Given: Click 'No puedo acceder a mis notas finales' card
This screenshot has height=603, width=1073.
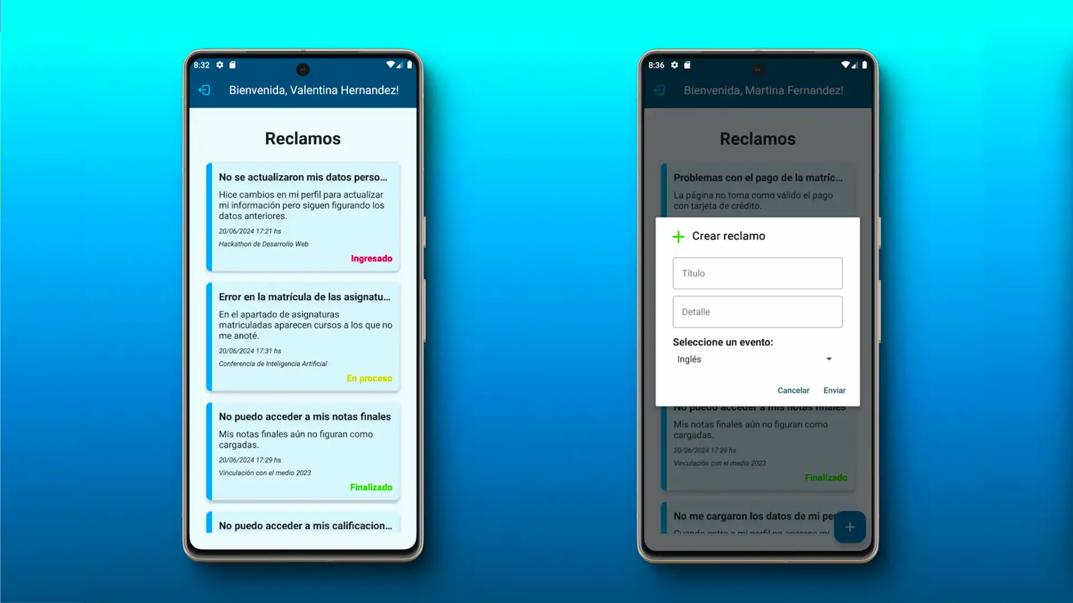Looking at the screenshot, I should (x=303, y=450).
